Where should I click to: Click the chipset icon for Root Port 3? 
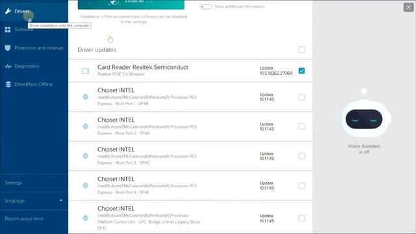[85, 156]
